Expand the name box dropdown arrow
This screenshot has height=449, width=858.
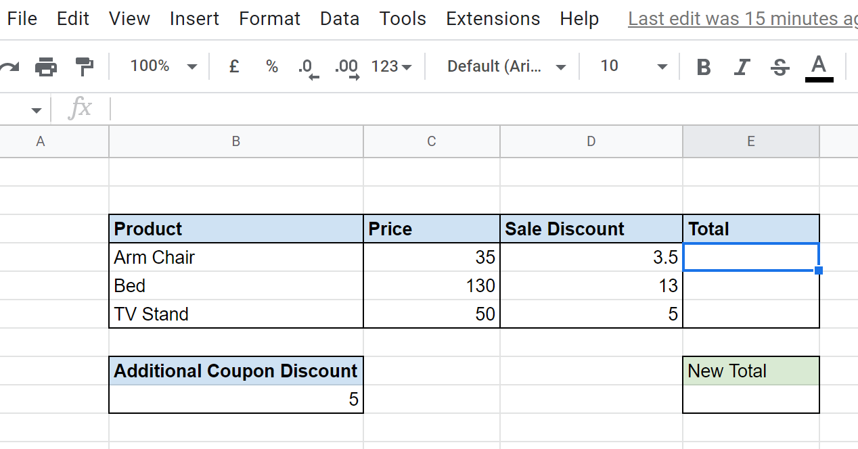pos(36,110)
